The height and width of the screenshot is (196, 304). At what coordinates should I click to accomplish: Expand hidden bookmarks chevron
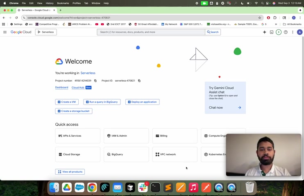276,24
